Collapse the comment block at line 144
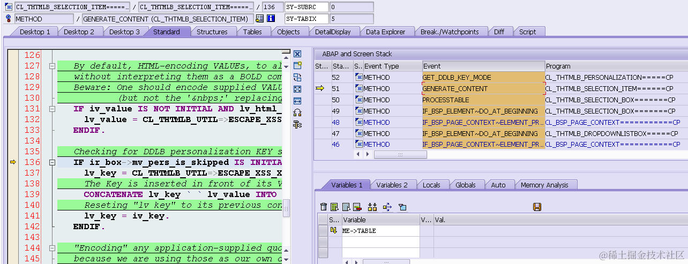The width and height of the screenshot is (688, 264). pyautogui.click(x=52, y=248)
